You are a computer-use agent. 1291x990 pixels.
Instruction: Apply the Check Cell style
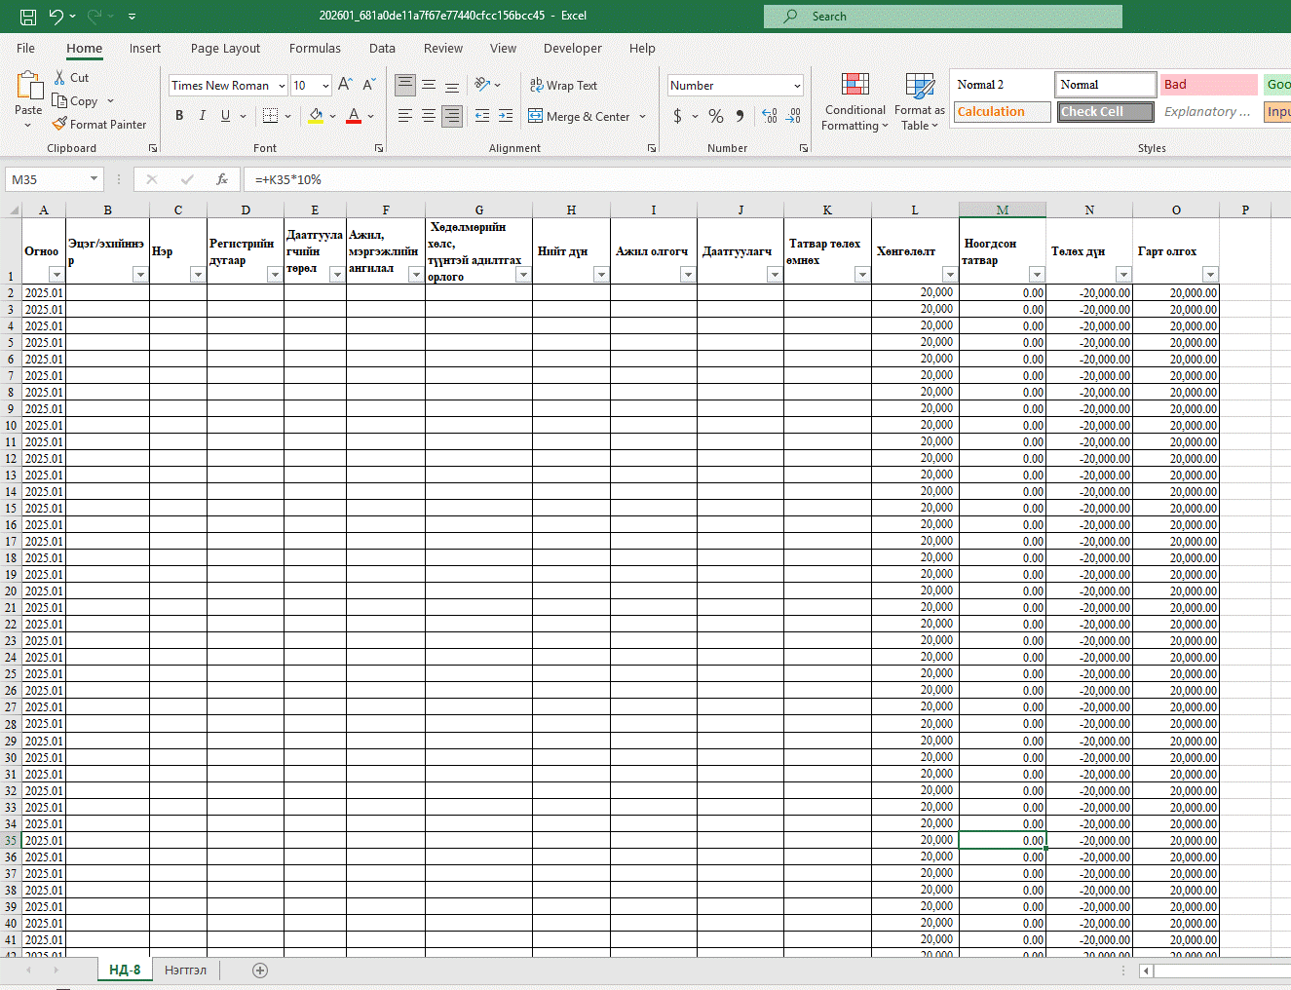pyautogui.click(x=1106, y=112)
